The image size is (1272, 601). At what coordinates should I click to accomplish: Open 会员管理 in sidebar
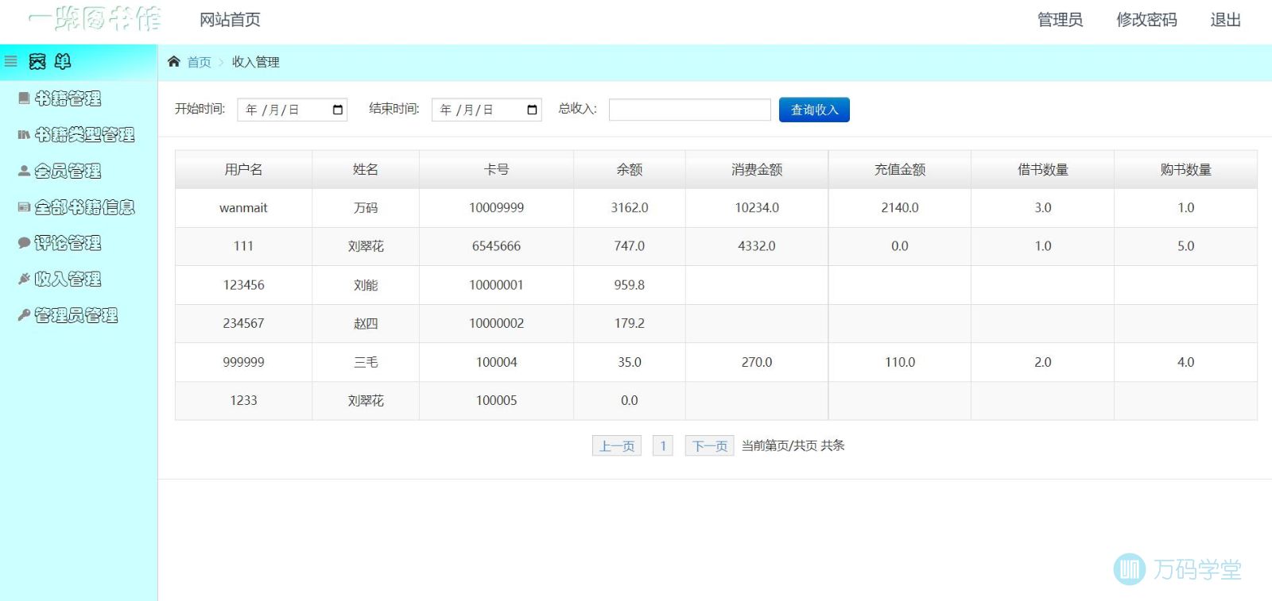click(x=68, y=171)
